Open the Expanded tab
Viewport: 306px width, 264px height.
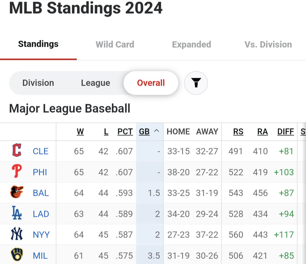[x=192, y=45]
